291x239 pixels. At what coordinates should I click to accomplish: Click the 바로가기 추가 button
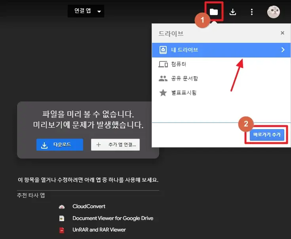click(267, 134)
